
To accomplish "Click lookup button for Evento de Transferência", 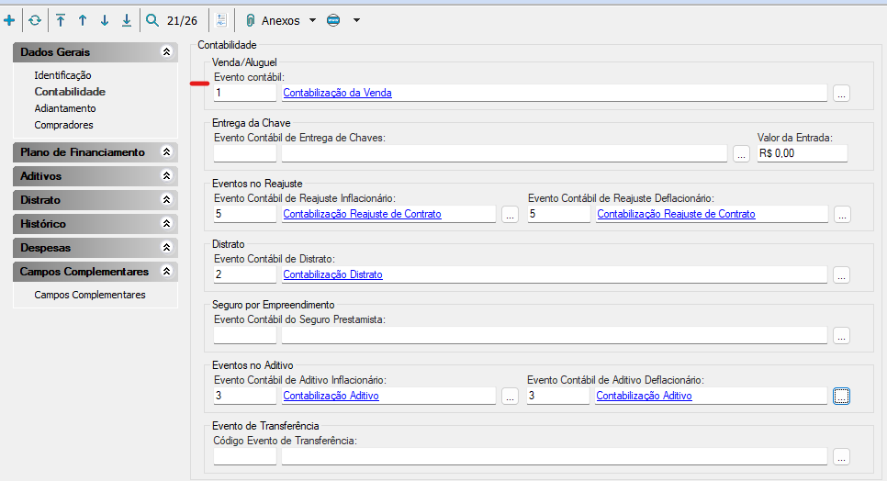I will (841, 457).
